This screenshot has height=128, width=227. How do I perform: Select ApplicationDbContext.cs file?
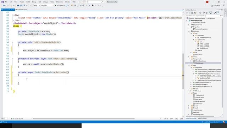(x=203, y=82)
